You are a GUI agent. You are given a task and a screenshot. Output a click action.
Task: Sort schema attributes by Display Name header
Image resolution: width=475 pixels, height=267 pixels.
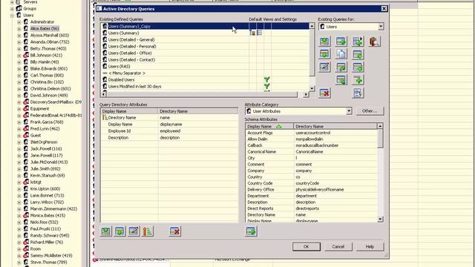[x=269, y=126]
